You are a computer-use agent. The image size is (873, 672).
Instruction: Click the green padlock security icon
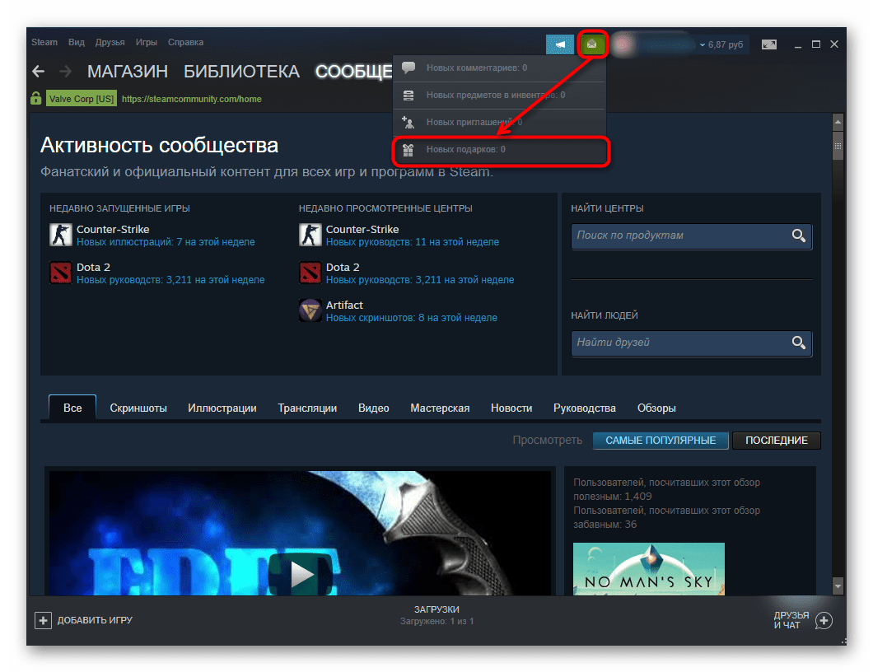click(36, 99)
